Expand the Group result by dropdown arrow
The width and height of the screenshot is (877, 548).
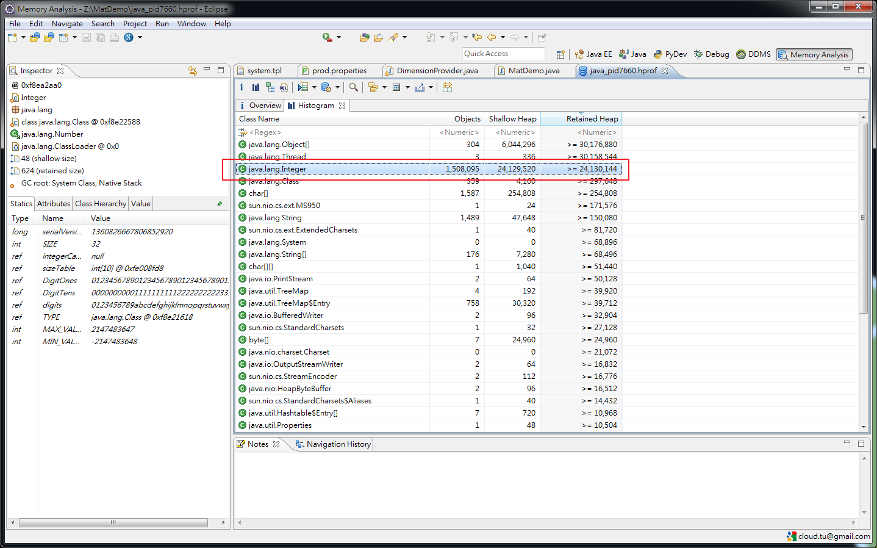tap(384, 87)
